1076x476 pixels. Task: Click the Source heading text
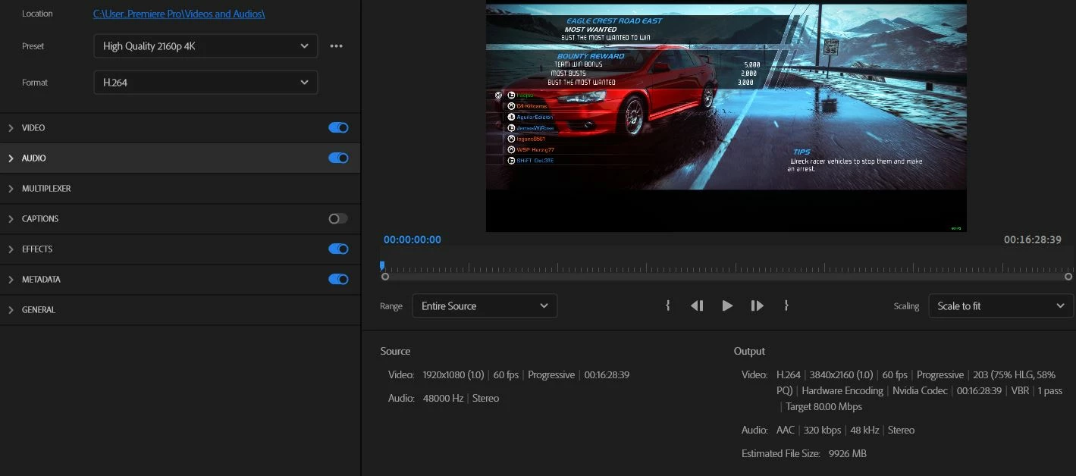tap(395, 352)
